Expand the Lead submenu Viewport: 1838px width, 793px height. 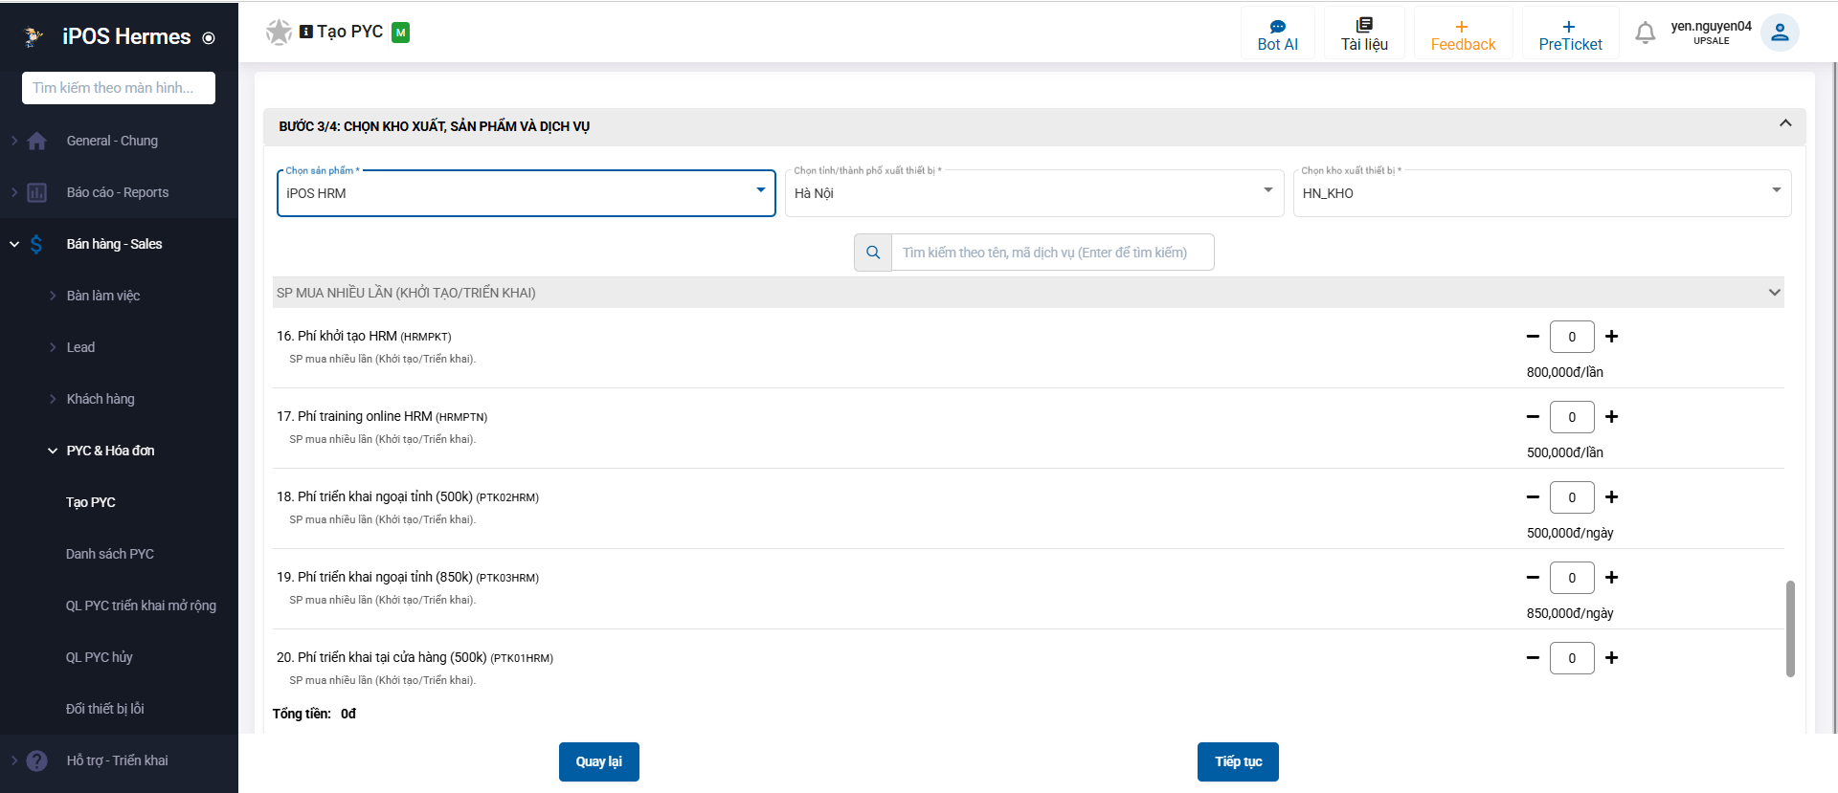pos(53,347)
